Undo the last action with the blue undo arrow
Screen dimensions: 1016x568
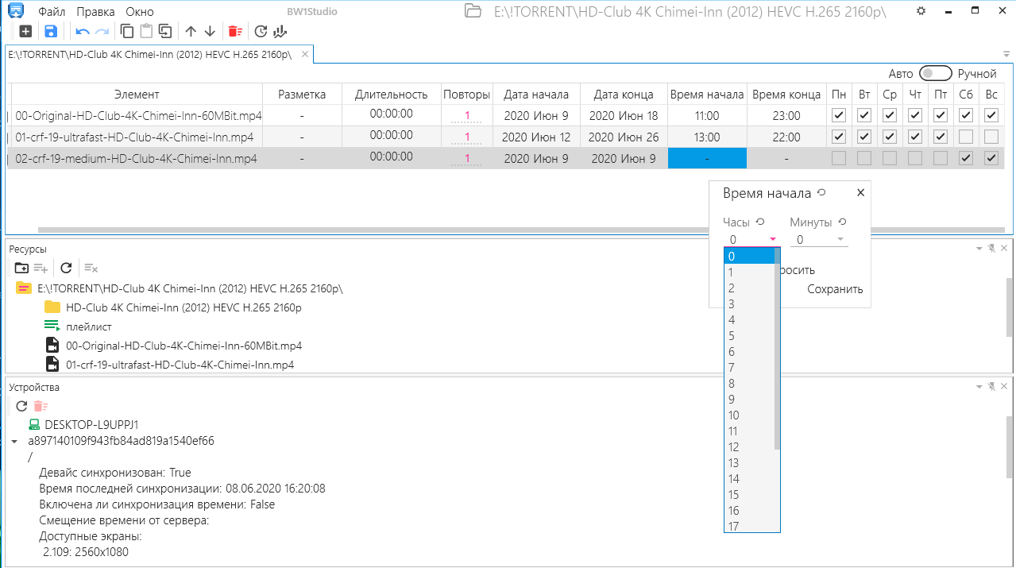coord(82,32)
